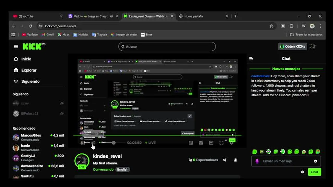Insert the emote with purple glasses
This screenshot has width=333, height=187.
[x=269, y=152]
